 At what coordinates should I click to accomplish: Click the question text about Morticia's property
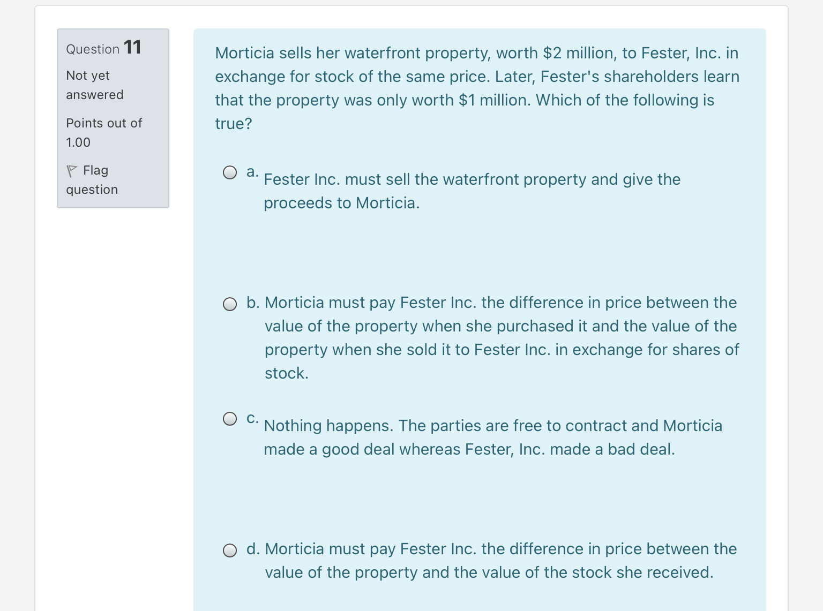(477, 88)
